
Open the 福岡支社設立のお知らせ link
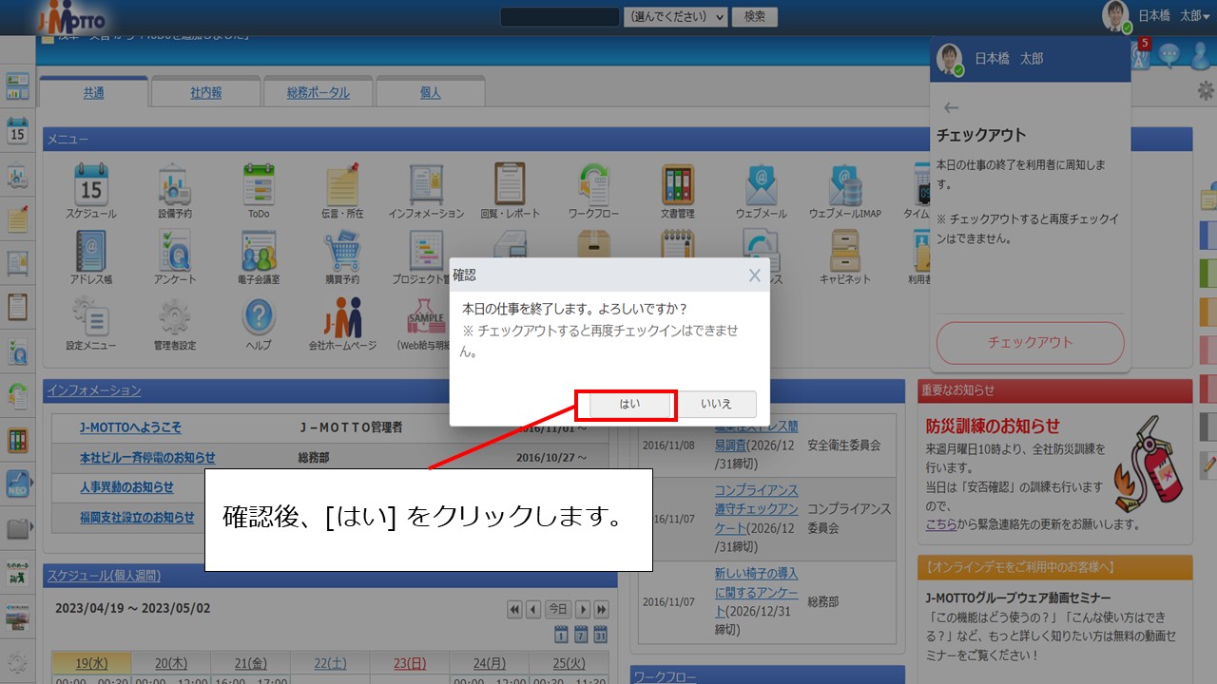(137, 517)
